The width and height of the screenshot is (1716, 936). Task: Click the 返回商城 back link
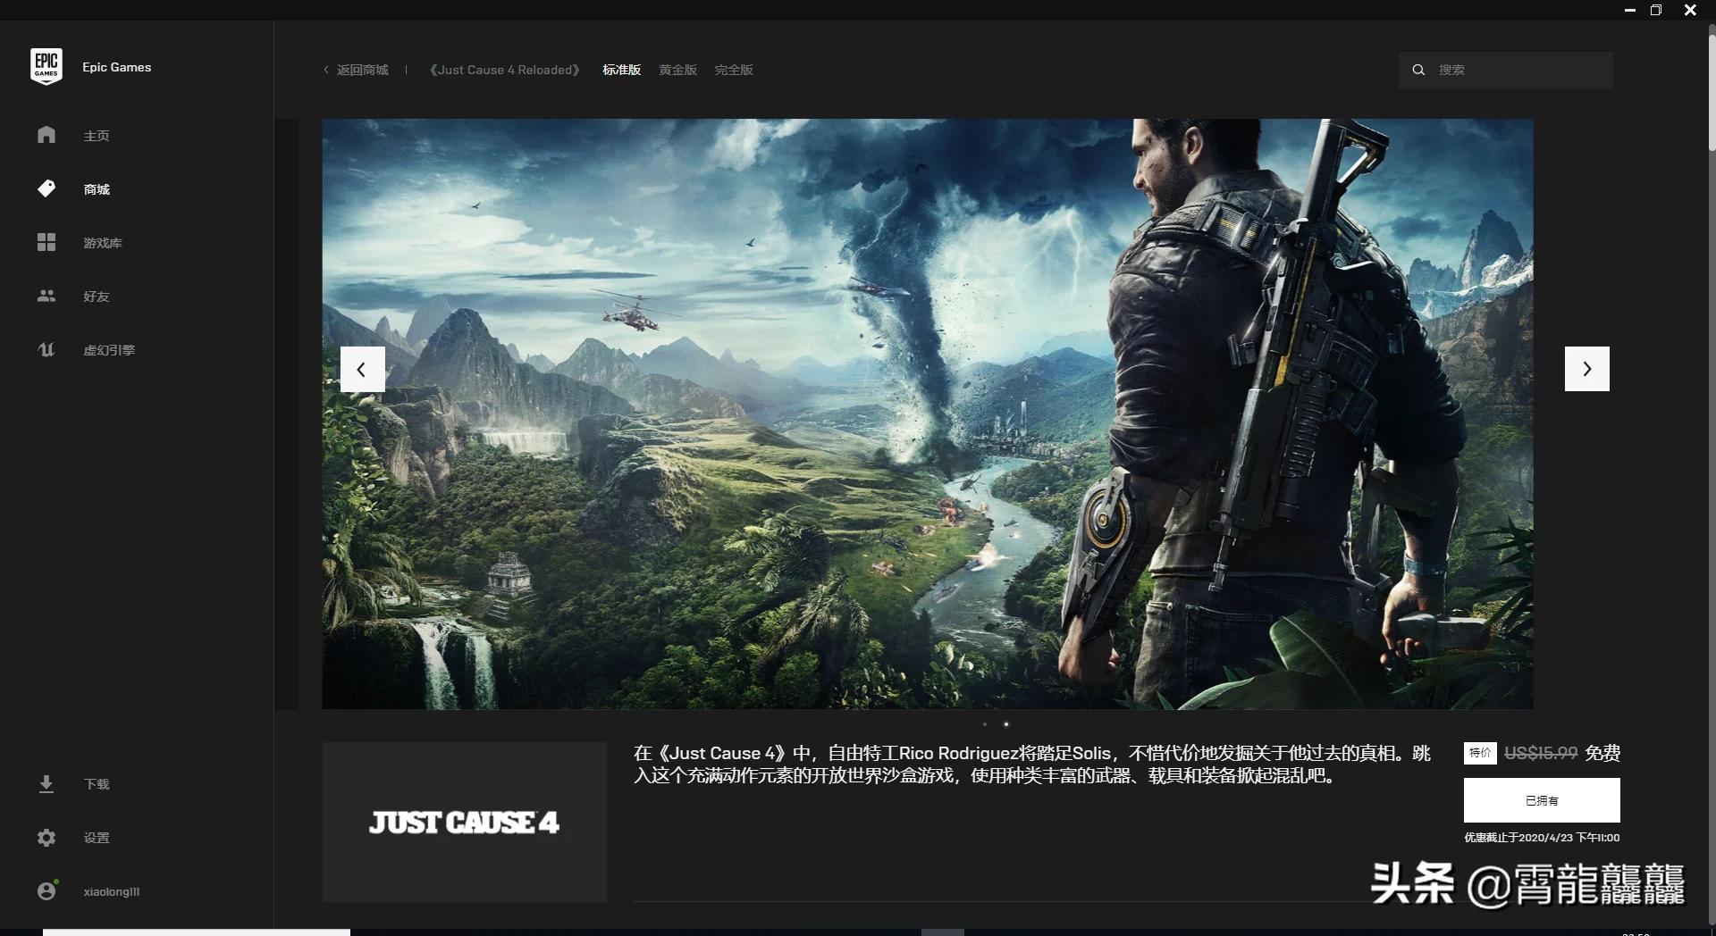[363, 70]
